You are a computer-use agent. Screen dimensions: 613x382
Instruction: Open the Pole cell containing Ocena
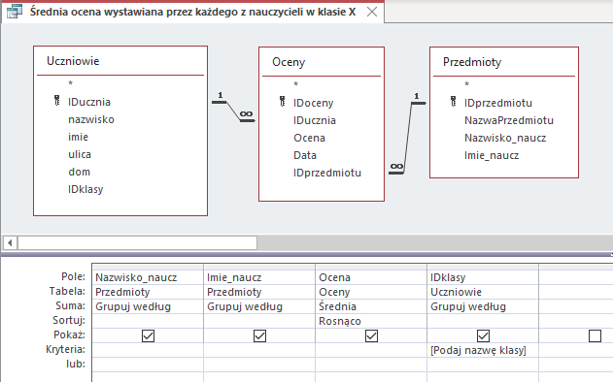pos(371,277)
